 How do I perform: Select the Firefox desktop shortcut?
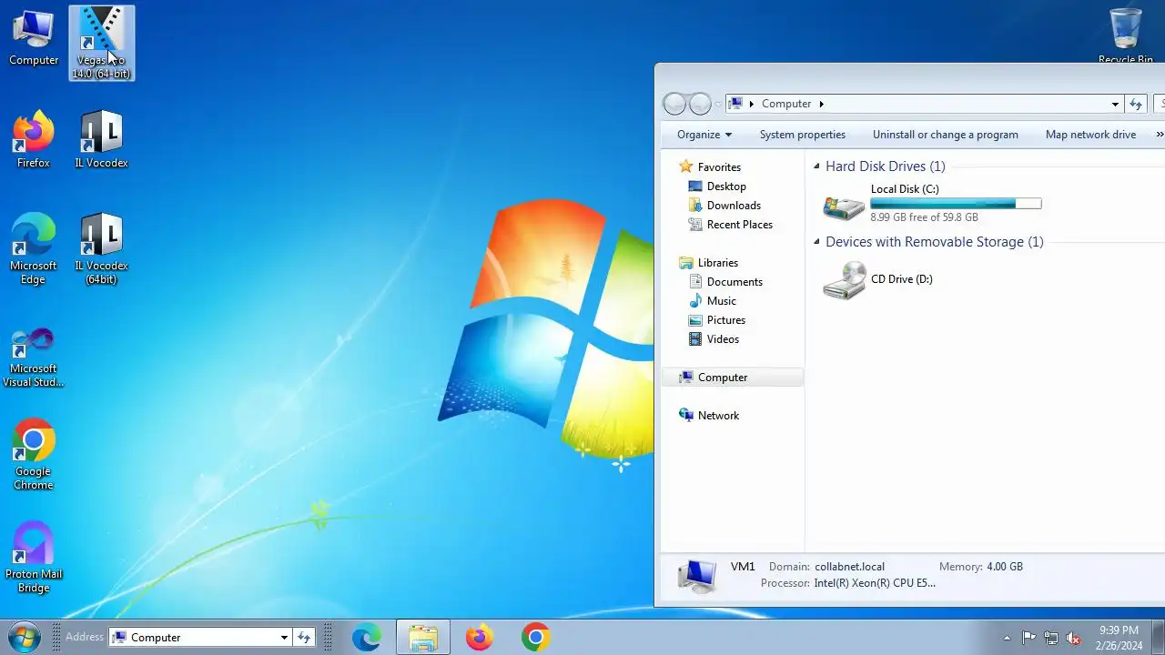click(34, 140)
